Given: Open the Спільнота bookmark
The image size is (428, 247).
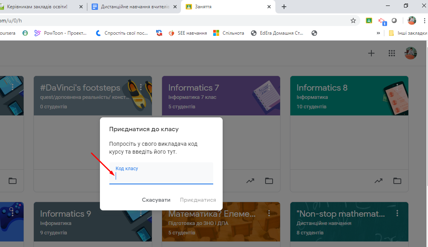Looking at the screenshot, I should tap(229, 33).
